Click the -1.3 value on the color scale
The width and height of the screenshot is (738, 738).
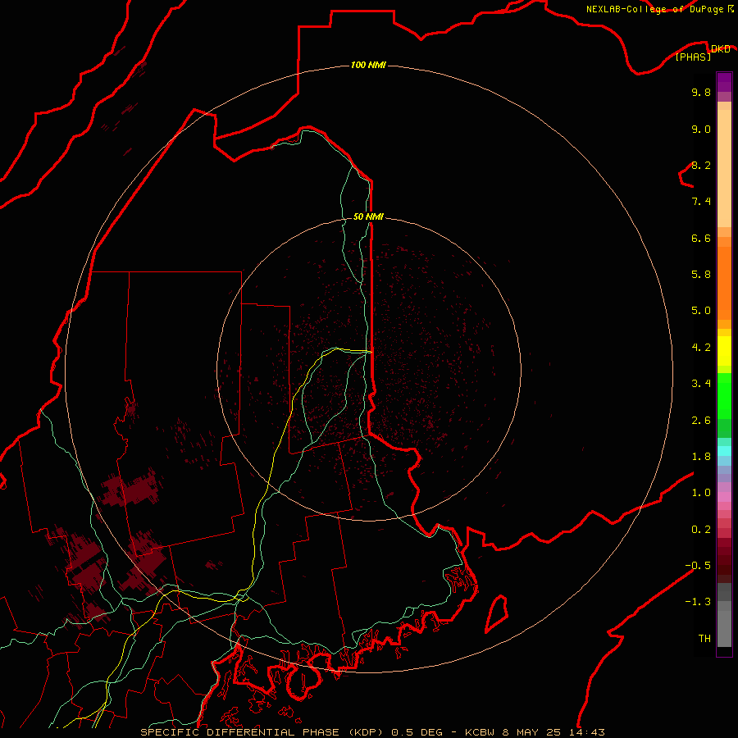(698, 602)
